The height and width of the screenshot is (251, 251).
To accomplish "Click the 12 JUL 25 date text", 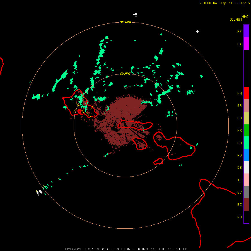I will coord(162,249).
